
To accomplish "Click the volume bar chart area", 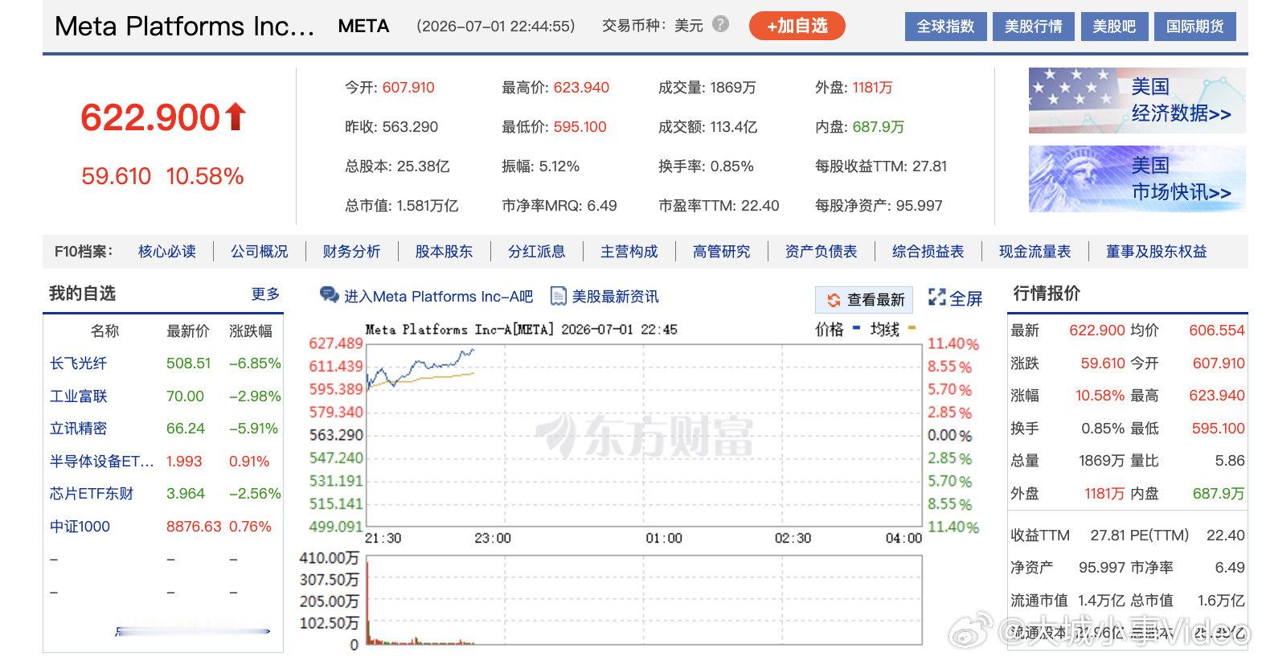I will (x=644, y=600).
